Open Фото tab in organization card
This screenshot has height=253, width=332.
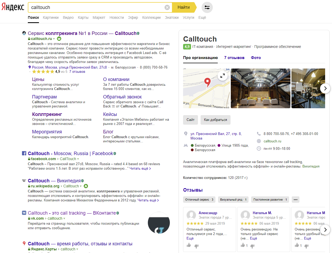pyautogui.click(x=256, y=58)
